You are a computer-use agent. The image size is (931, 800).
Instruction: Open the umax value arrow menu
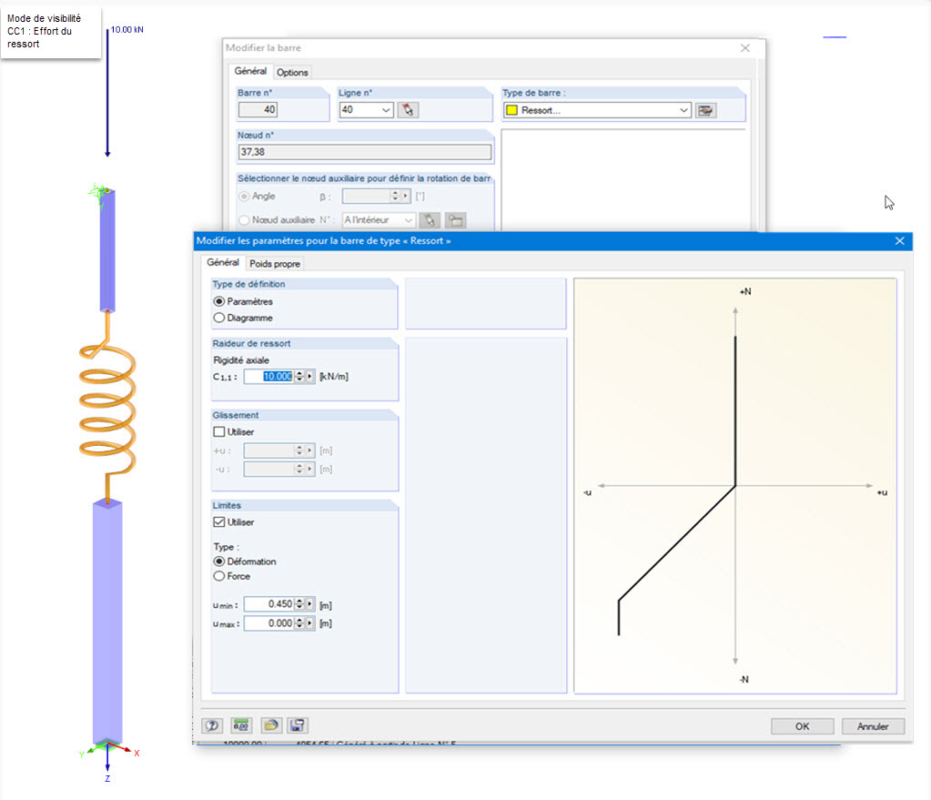[310, 623]
